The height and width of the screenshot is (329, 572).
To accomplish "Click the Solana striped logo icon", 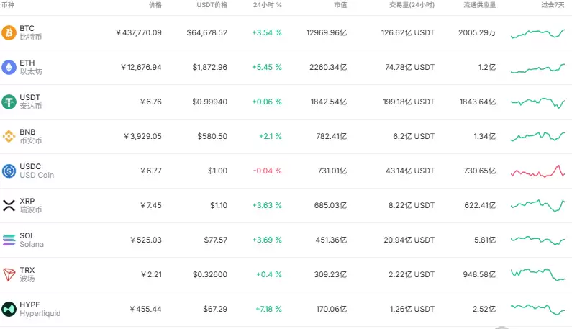I will tap(9, 240).
